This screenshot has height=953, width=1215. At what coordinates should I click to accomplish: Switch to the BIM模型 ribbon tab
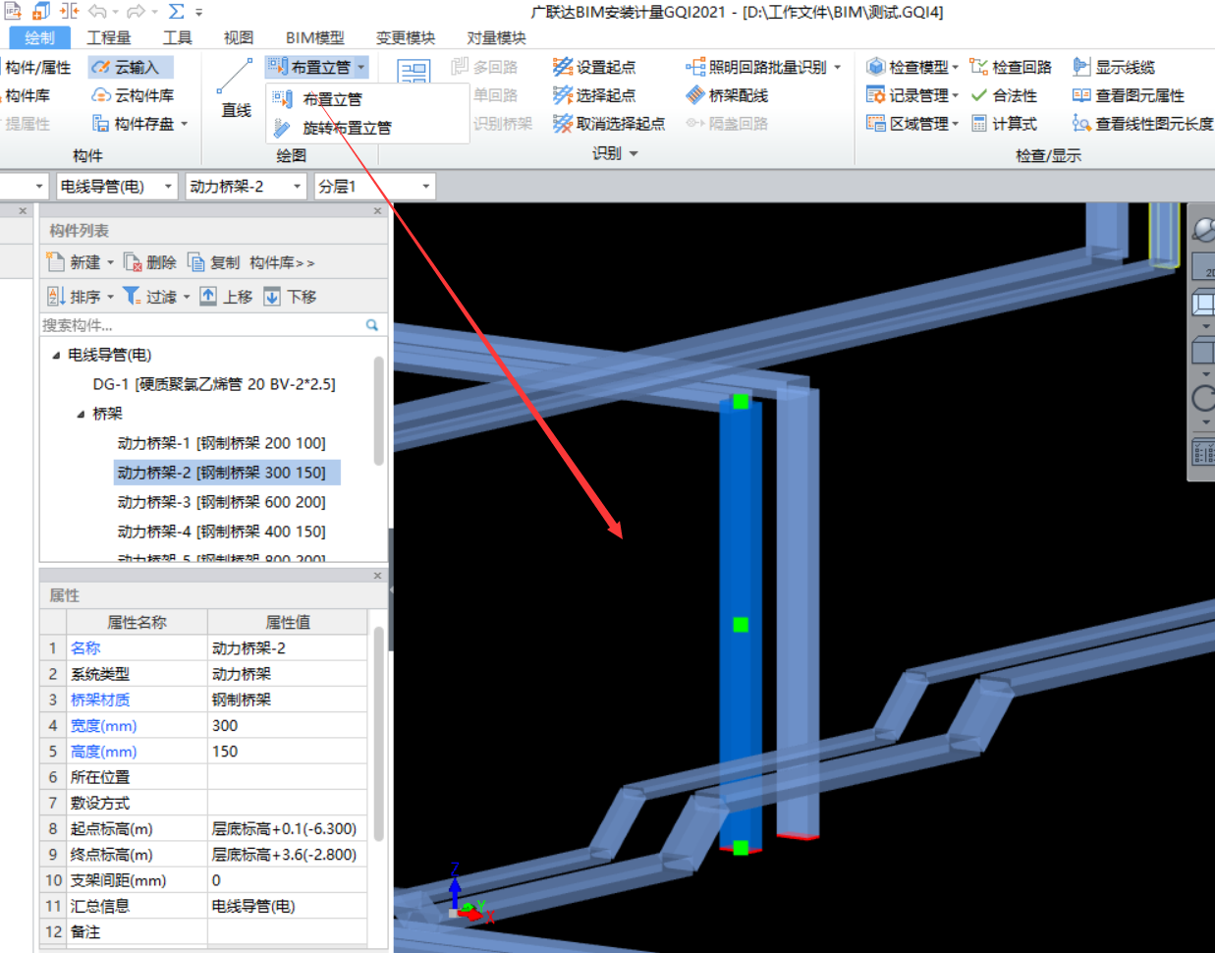(x=314, y=37)
